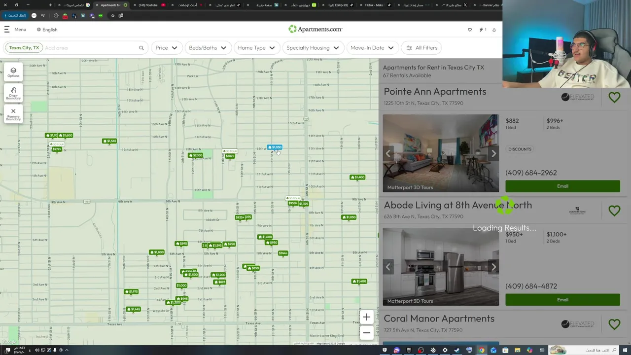Click the $1,975 map marker
Image resolution: width=631 pixels, height=355 pixels.
click(131, 291)
